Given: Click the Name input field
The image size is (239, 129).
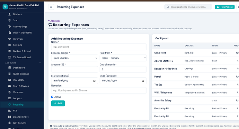Looking at the screenshot, I should pos(99,47).
